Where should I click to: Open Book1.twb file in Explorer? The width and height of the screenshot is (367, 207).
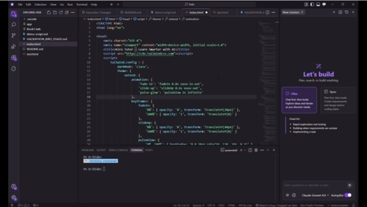pos(34,29)
